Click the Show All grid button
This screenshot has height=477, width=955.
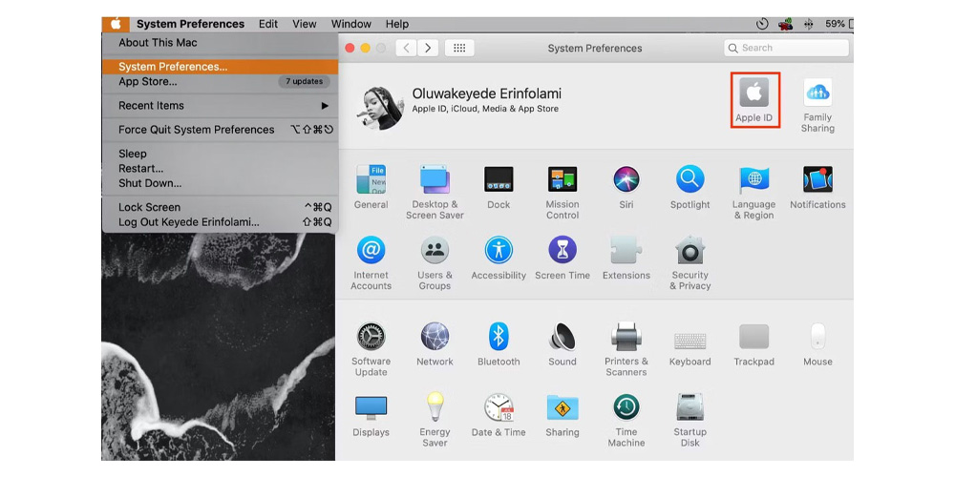click(x=460, y=48)
